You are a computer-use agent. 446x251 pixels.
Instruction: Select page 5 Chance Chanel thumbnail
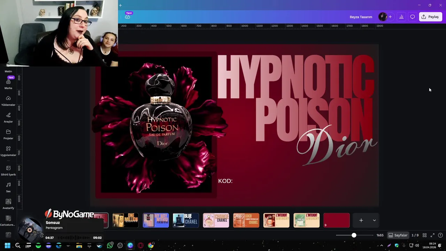click(216, 220)
